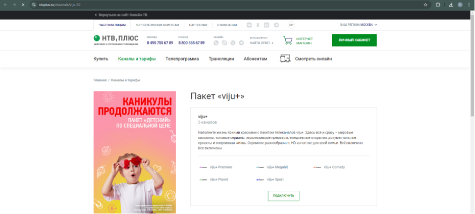Call Moscow number 8 495 755 67 89

tap(160, 43)
